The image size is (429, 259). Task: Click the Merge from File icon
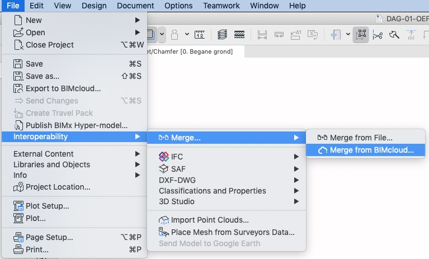point(322,138)
